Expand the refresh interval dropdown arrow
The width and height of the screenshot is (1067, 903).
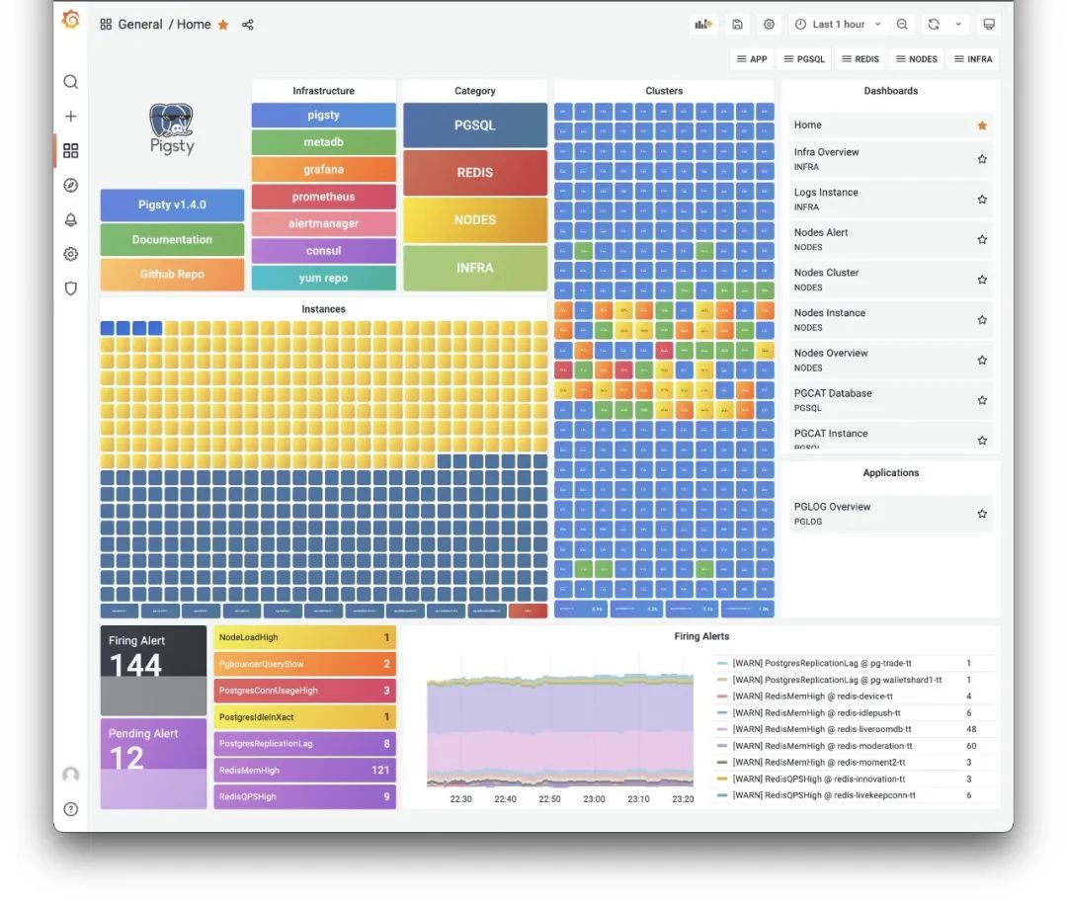pyautogui.click(x=958, y=25)
